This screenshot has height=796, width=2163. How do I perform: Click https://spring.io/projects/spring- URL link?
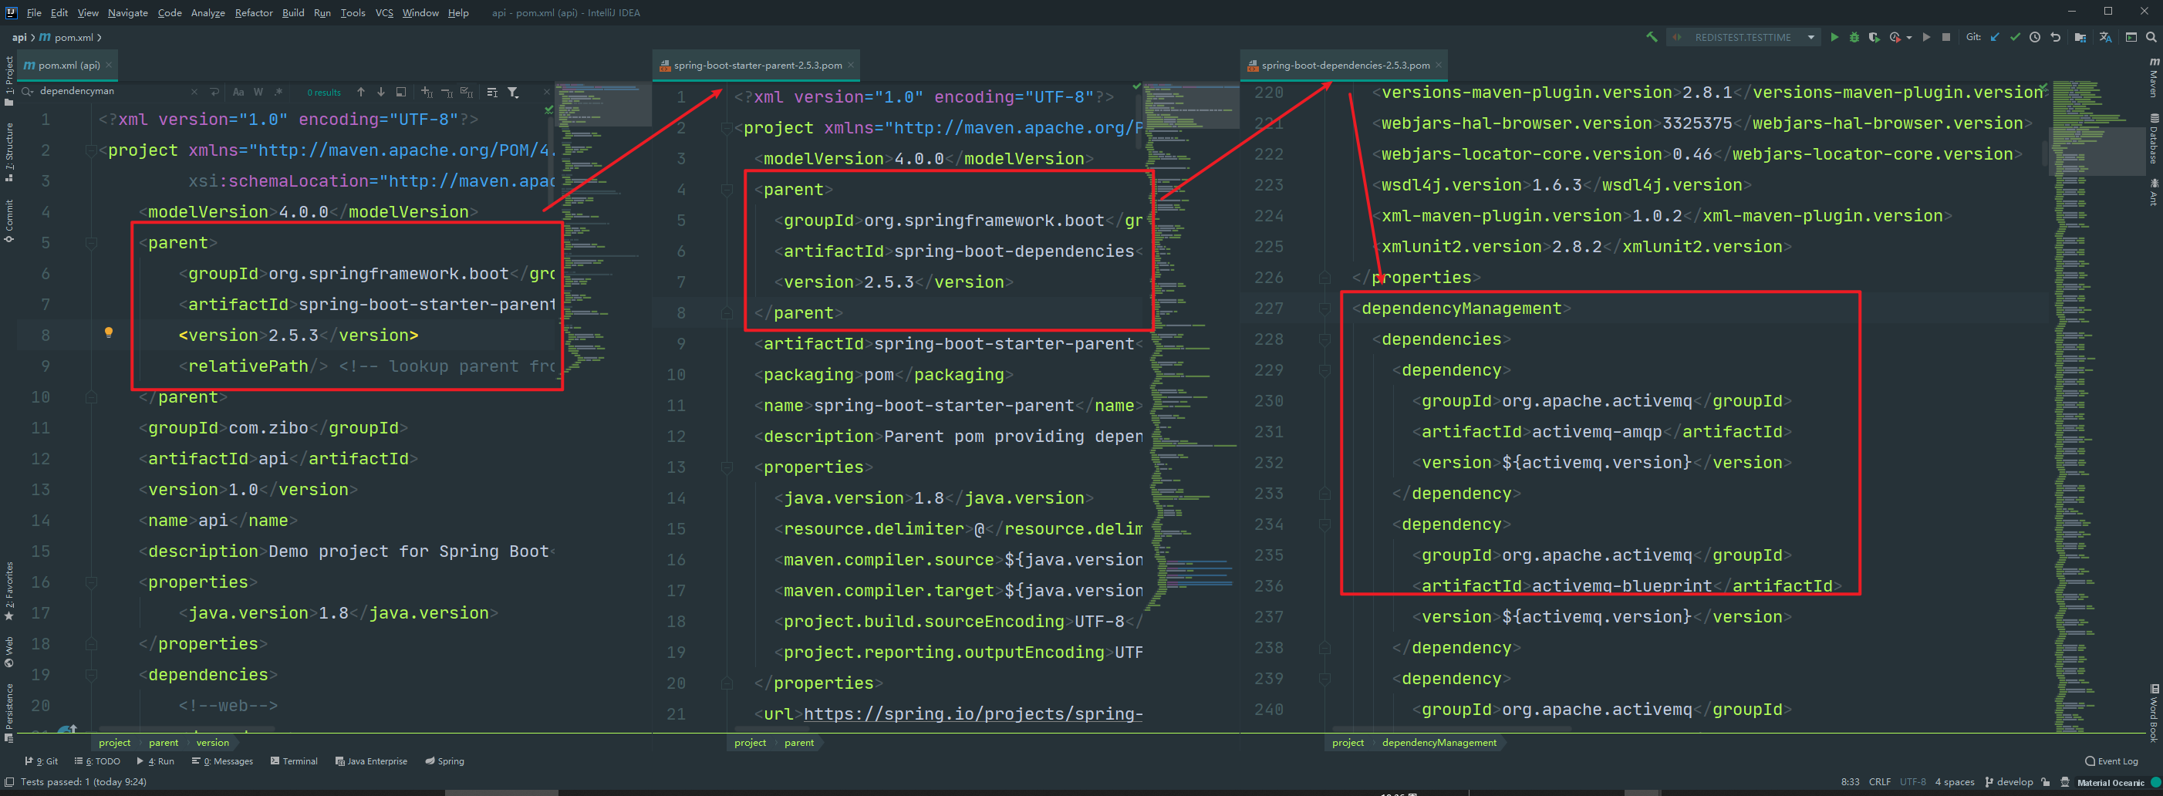click(x=974, y=713)
